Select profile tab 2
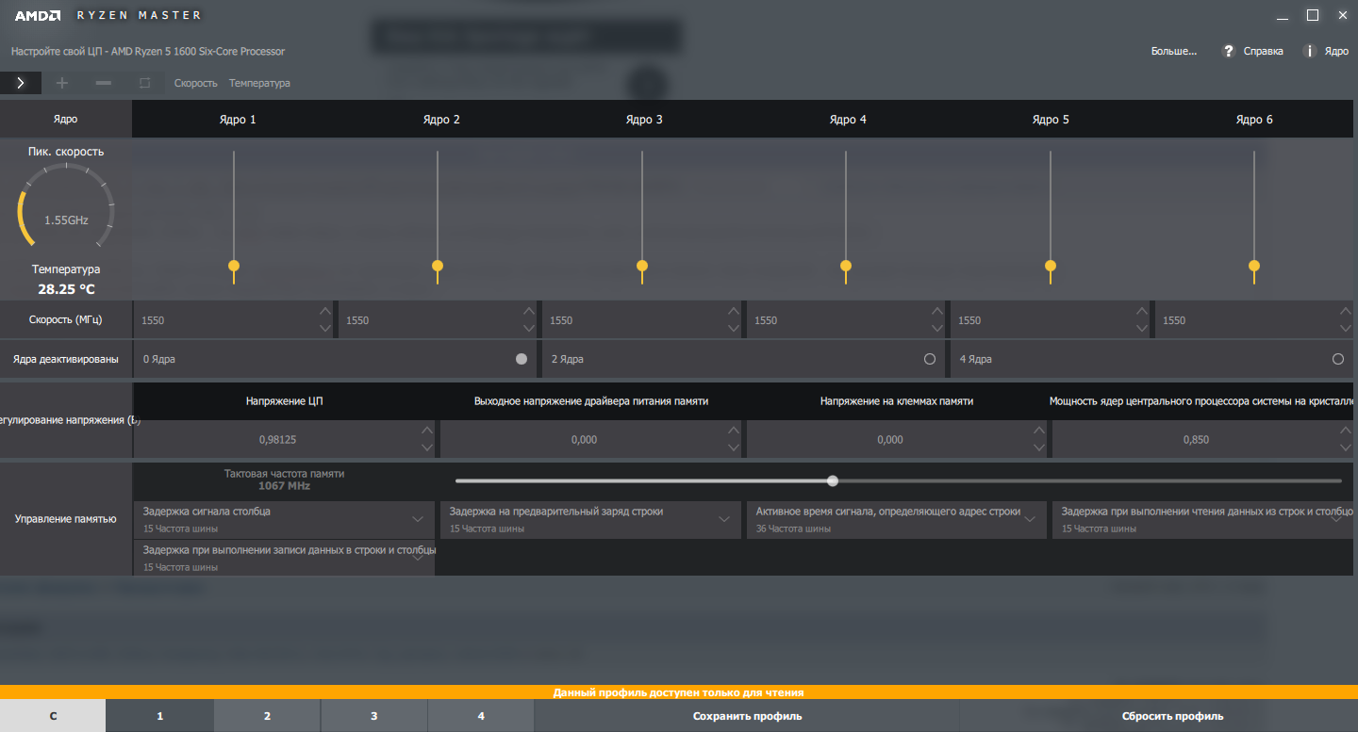The width and height of the screenshot is (1358, 732). (x=267, y=716)
